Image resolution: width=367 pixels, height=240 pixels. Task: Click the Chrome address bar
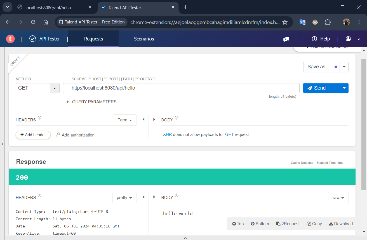[204, 22]
